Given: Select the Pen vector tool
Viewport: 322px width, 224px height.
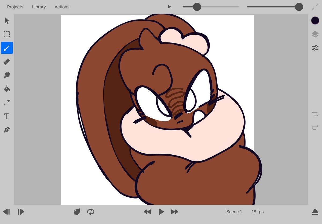Looking at the screenshot, I should point(7,130).
